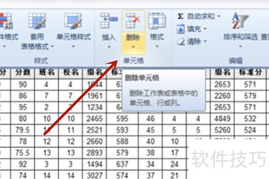Screen dimensions: 269x179
Task: Select the cell containing 574
Action: [122, 175]
